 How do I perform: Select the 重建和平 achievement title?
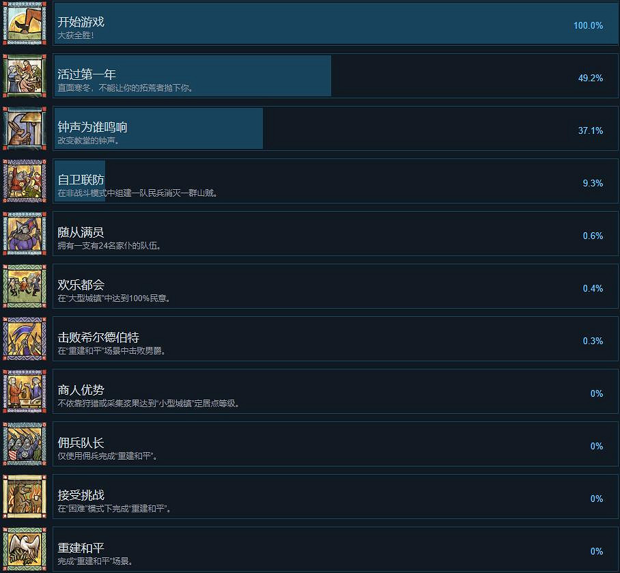[81, 548]
